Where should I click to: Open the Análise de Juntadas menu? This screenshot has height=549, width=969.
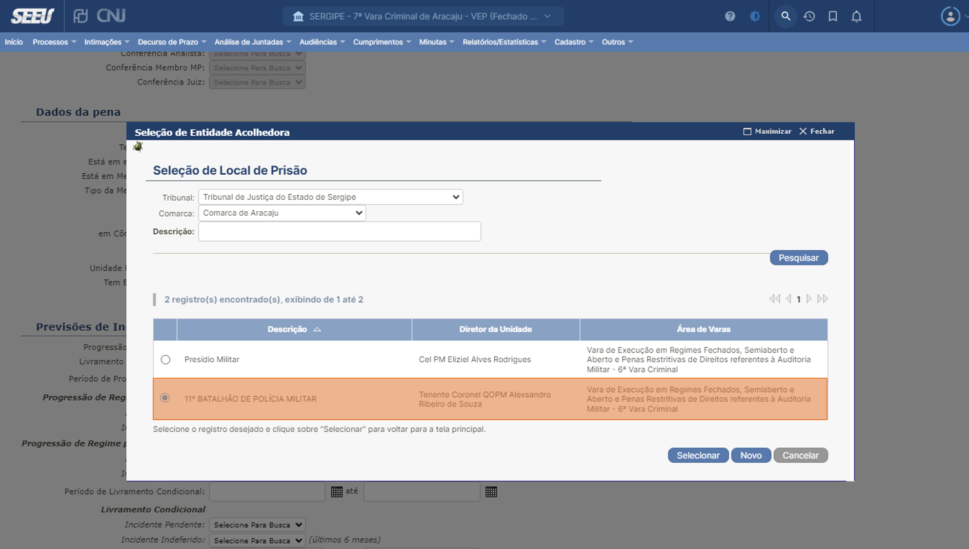pos(253,42)
